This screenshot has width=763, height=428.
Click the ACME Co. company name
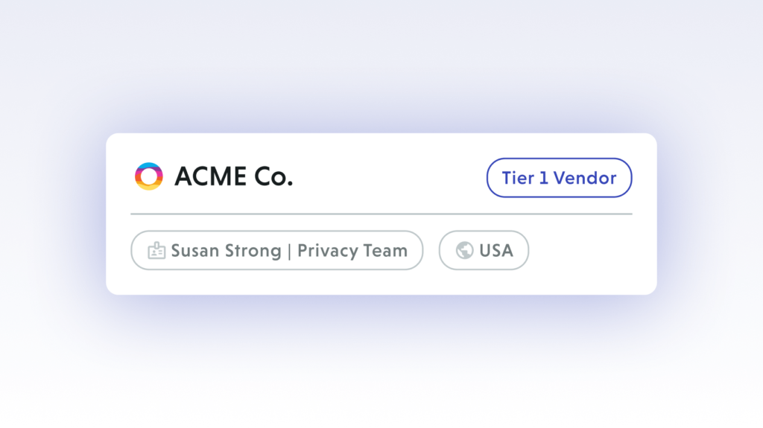tap(233, 177)
